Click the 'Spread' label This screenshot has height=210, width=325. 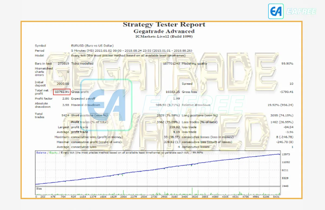[187, 84]
